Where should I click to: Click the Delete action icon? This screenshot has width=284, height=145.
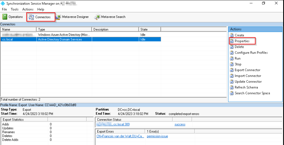pyautogui.click(x=232, y=47)
